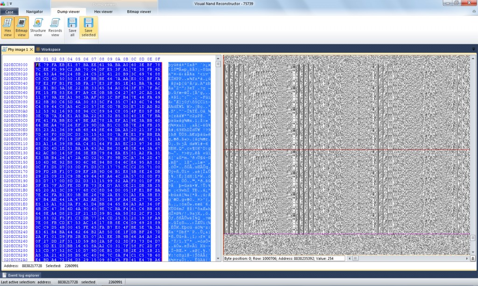Select hex byte FE at offset 020ECC8000

[38, 64]
